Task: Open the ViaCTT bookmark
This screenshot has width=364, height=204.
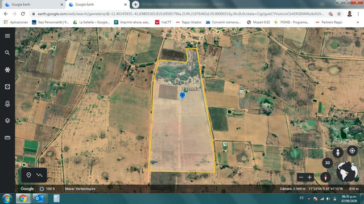Action: (x=163, y=22)
